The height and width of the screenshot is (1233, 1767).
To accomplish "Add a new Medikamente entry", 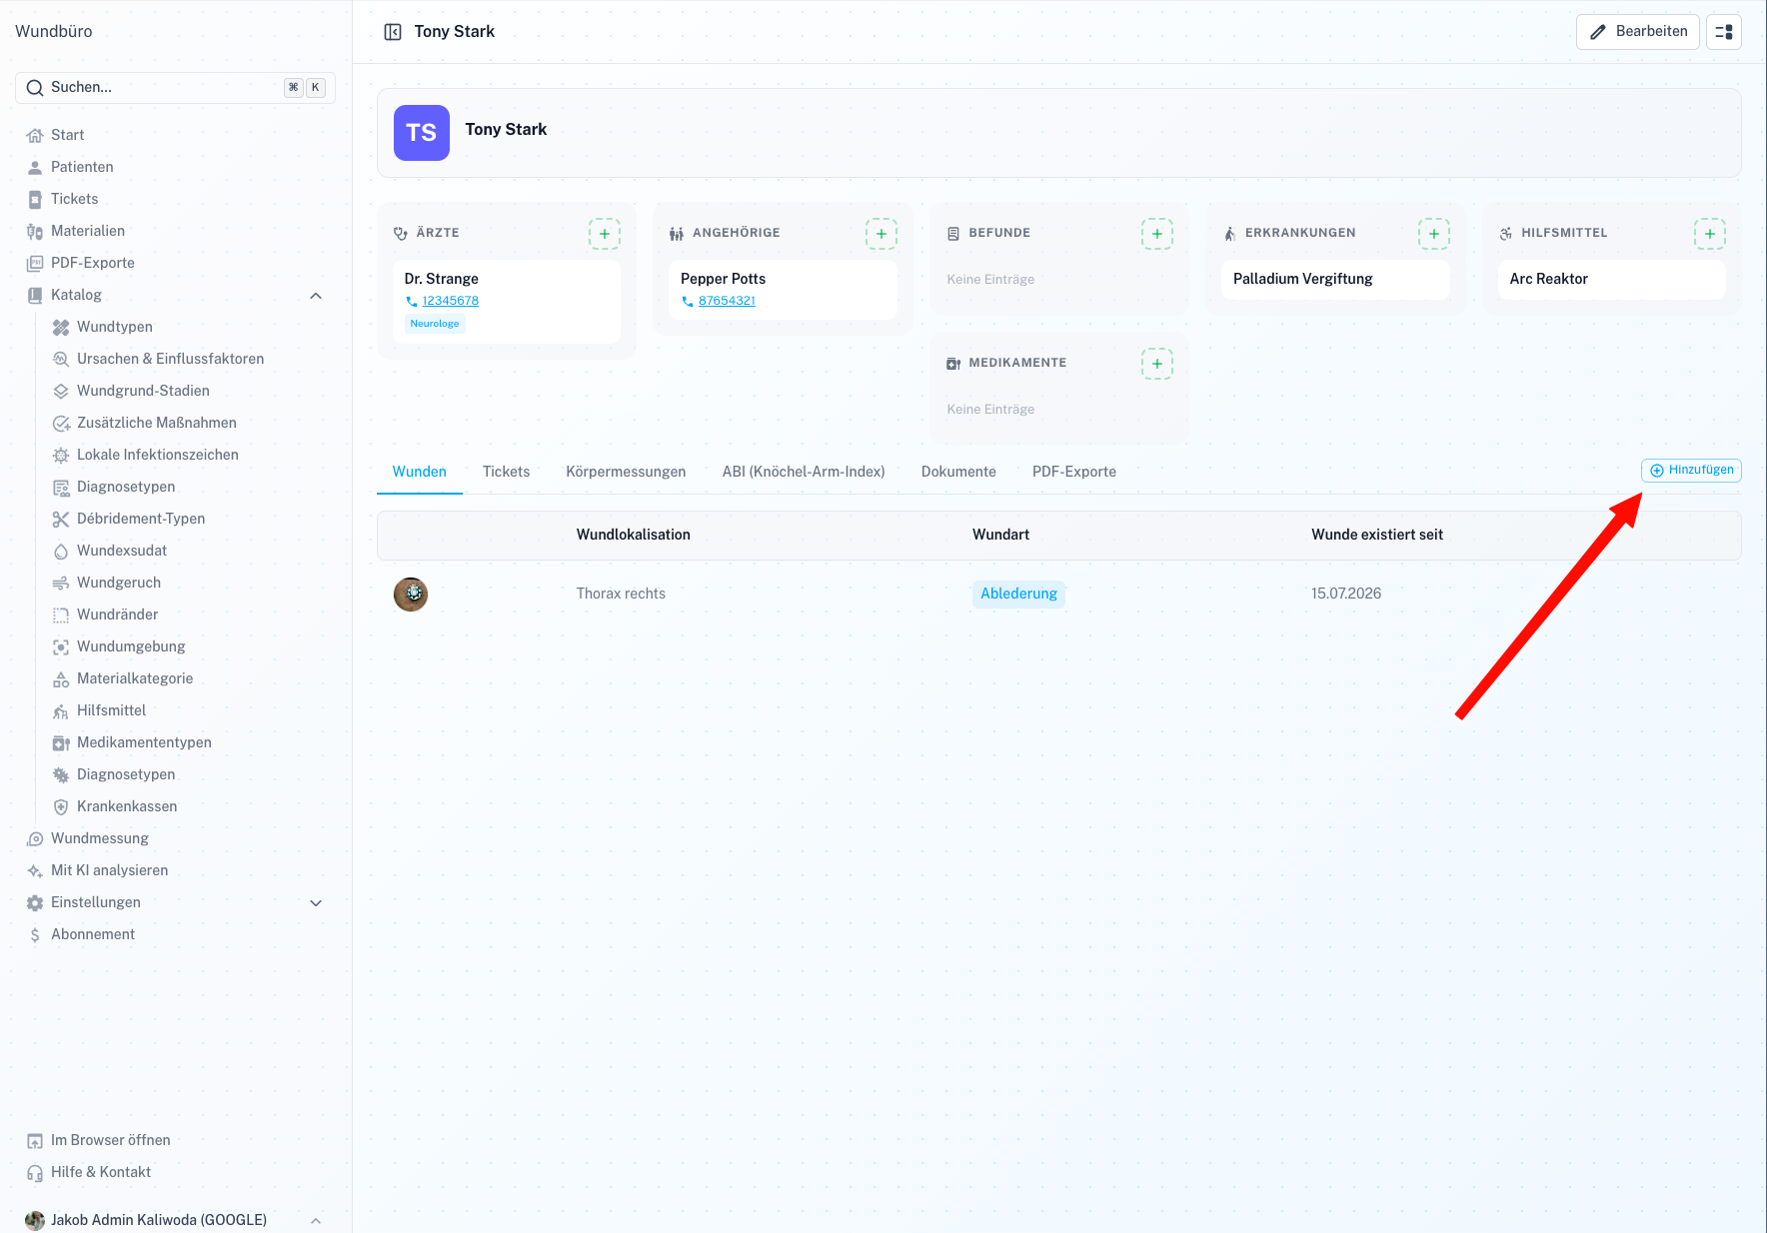I will pos(1157,364).
